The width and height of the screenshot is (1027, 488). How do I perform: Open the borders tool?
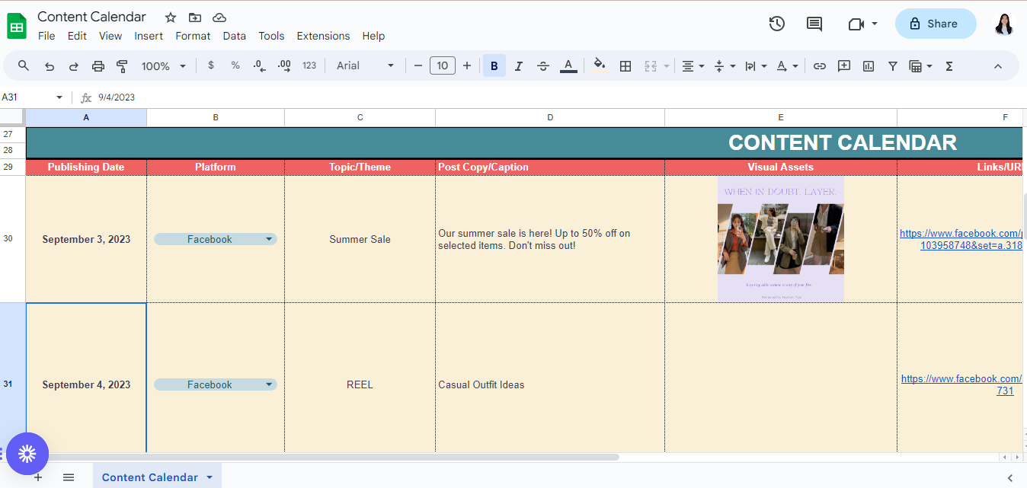[x=625, y=66]
